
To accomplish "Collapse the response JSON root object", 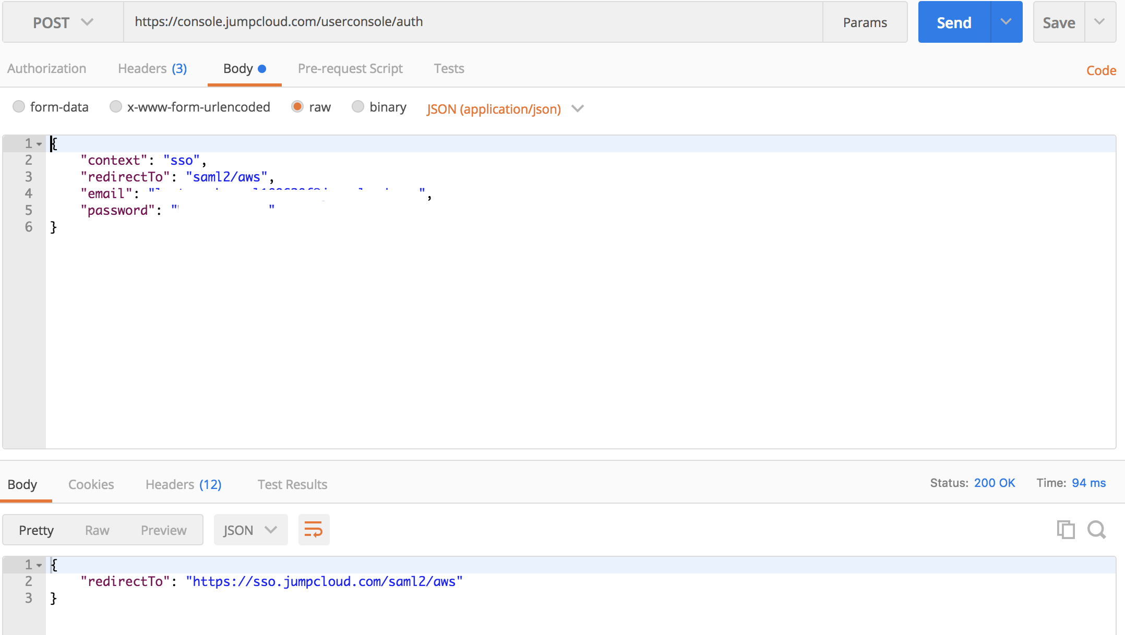I will 39,565.
